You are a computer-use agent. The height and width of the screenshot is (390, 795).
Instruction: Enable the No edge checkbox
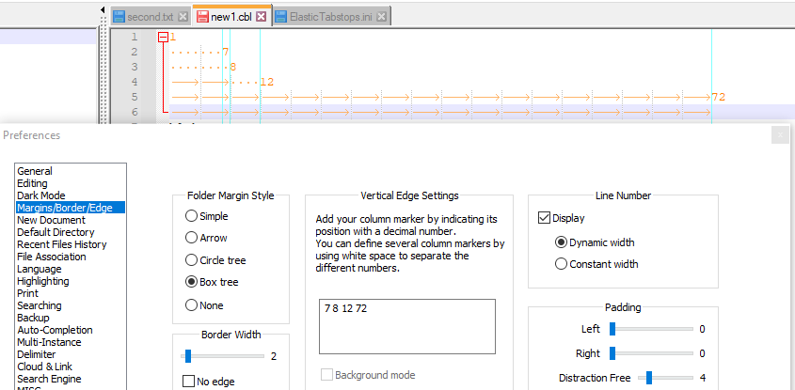[188, 382]
